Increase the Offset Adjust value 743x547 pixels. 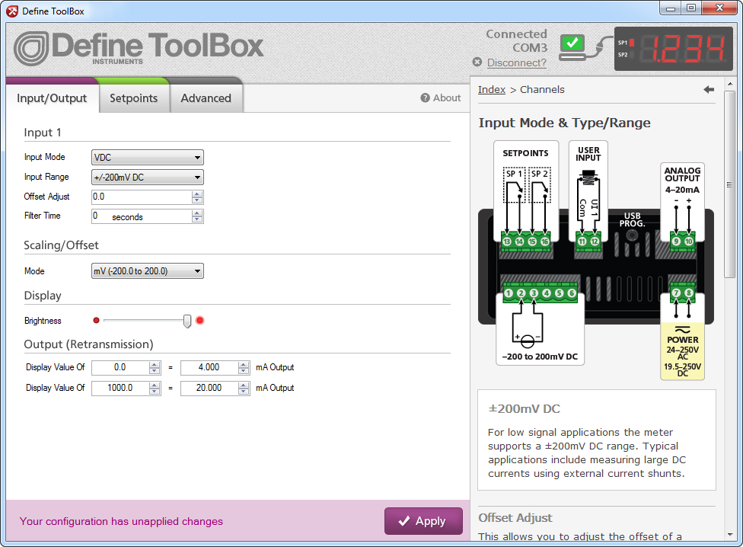(x=197, y=194)
